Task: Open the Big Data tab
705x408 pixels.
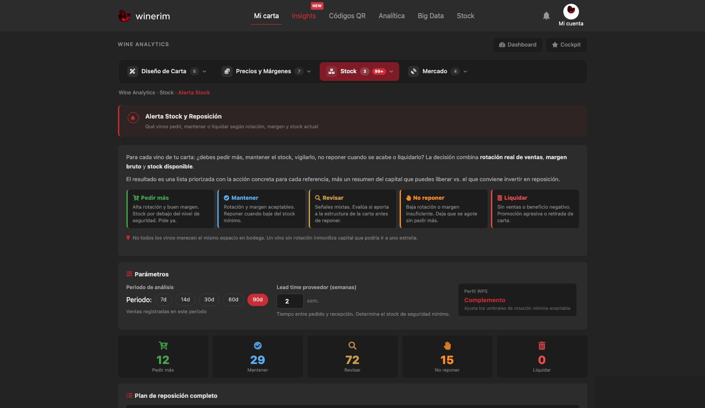Action: [431, 16]
